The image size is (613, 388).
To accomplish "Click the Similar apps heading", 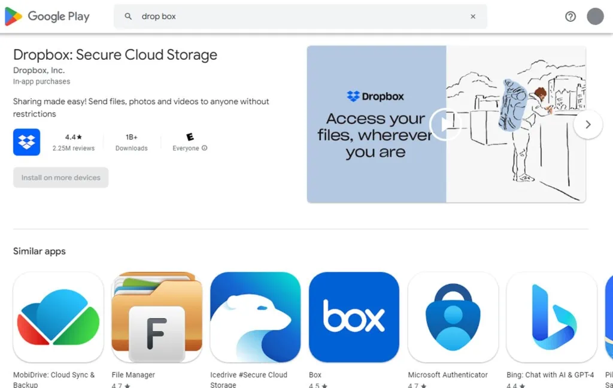I will 40,251.
